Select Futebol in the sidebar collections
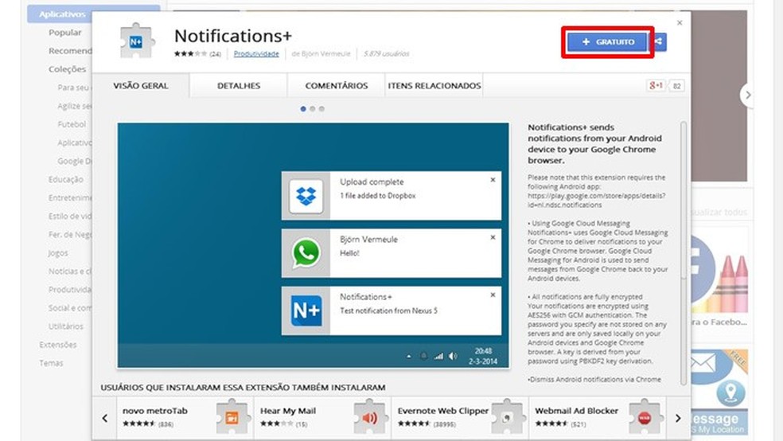Screen dimensions: 783x441 [72, 124]
